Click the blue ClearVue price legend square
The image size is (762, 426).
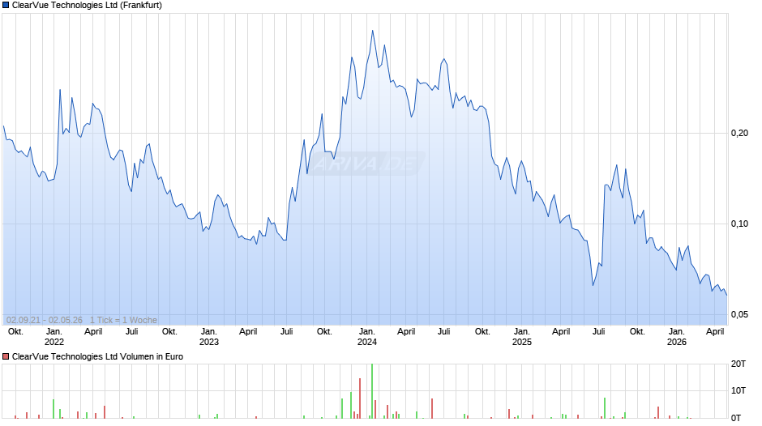pyautogui.click(x=6, y=6)
